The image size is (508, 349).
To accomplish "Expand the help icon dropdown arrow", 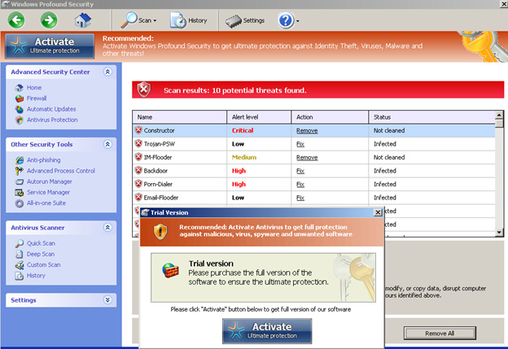I will 298,21.
